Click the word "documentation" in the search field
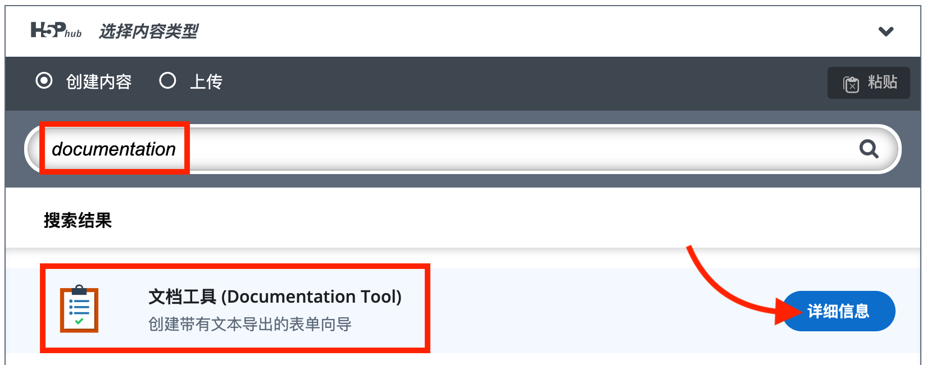The image size is (927, 365). coord(114,149)
